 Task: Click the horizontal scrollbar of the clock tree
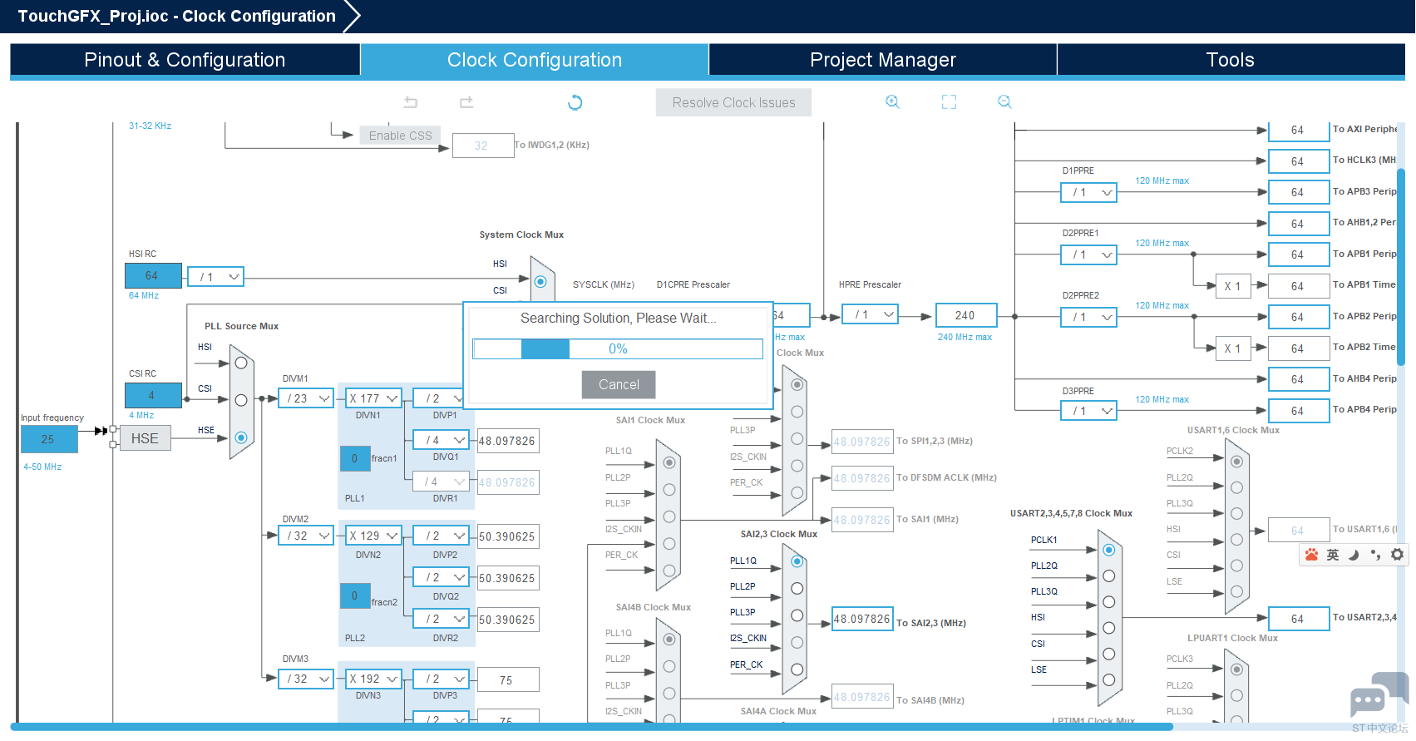click(592, 727)
